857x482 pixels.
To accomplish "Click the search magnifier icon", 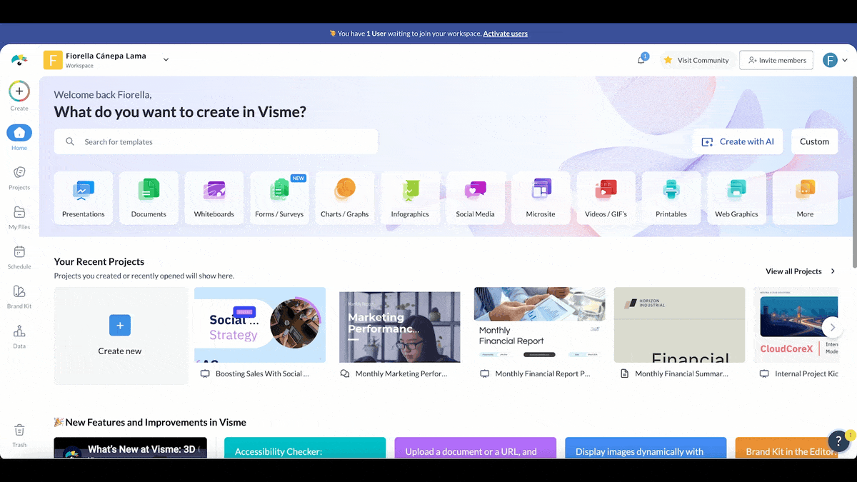I will (x=70, y=141).
